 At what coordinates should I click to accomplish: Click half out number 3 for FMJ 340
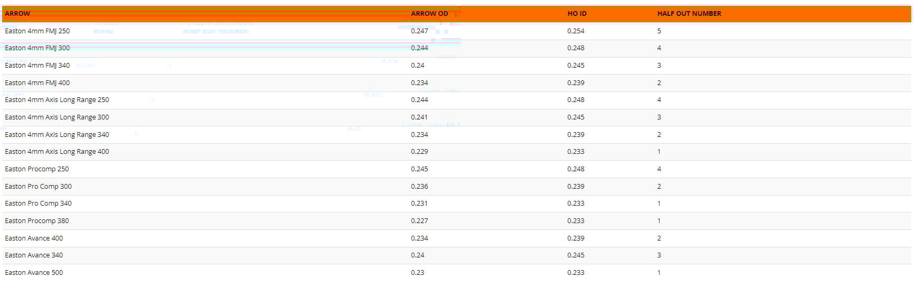[x=659, y=66]
